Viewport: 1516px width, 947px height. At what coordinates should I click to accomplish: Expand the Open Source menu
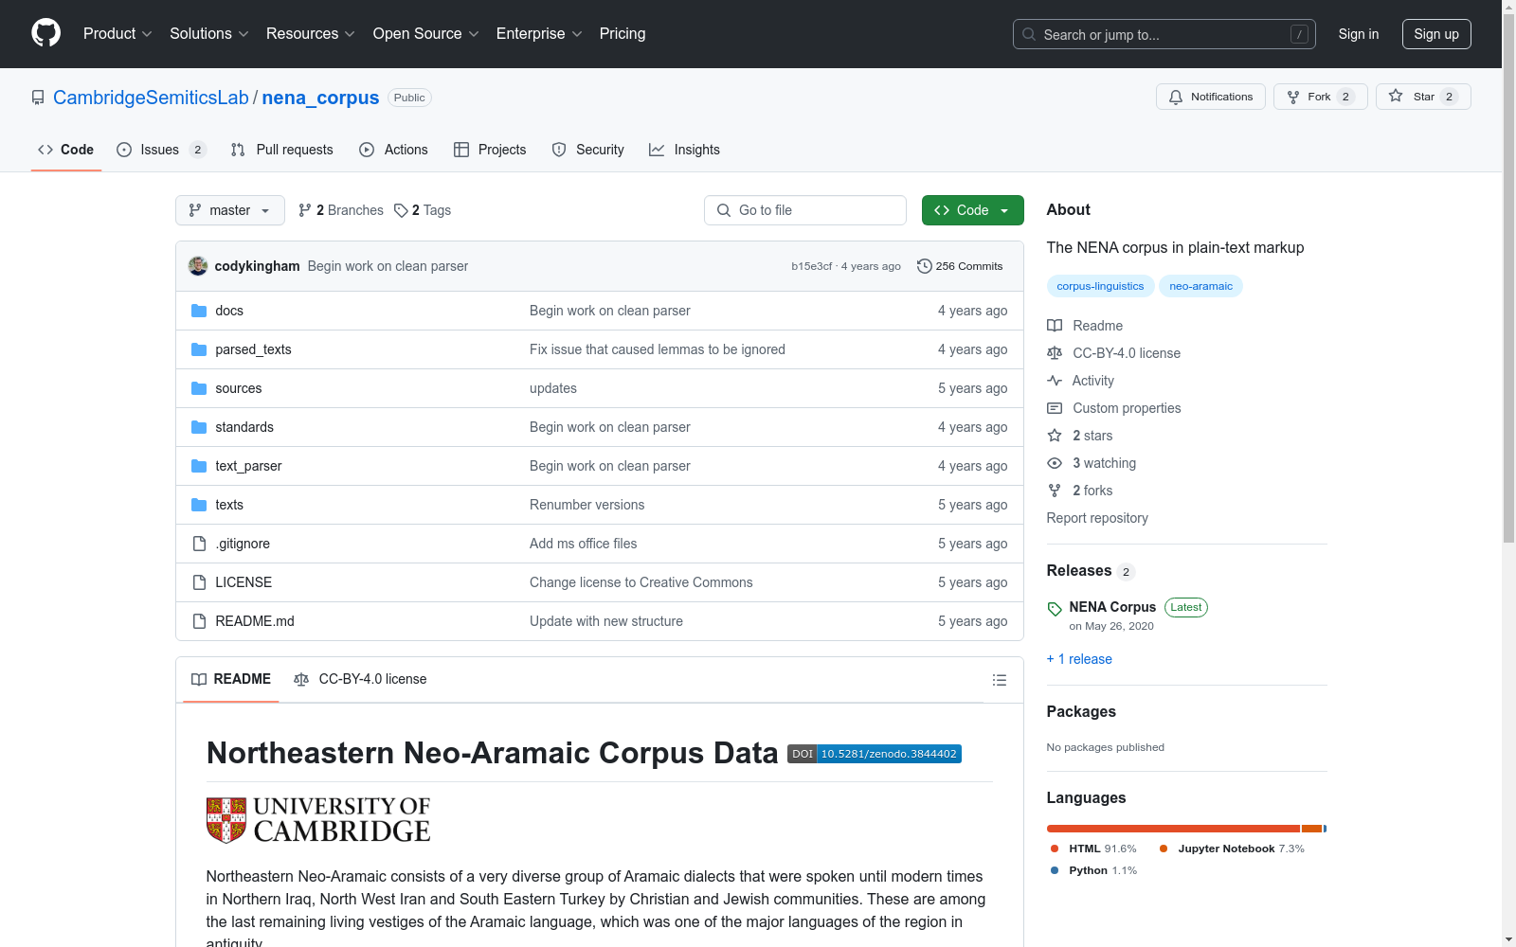[426, 34]
